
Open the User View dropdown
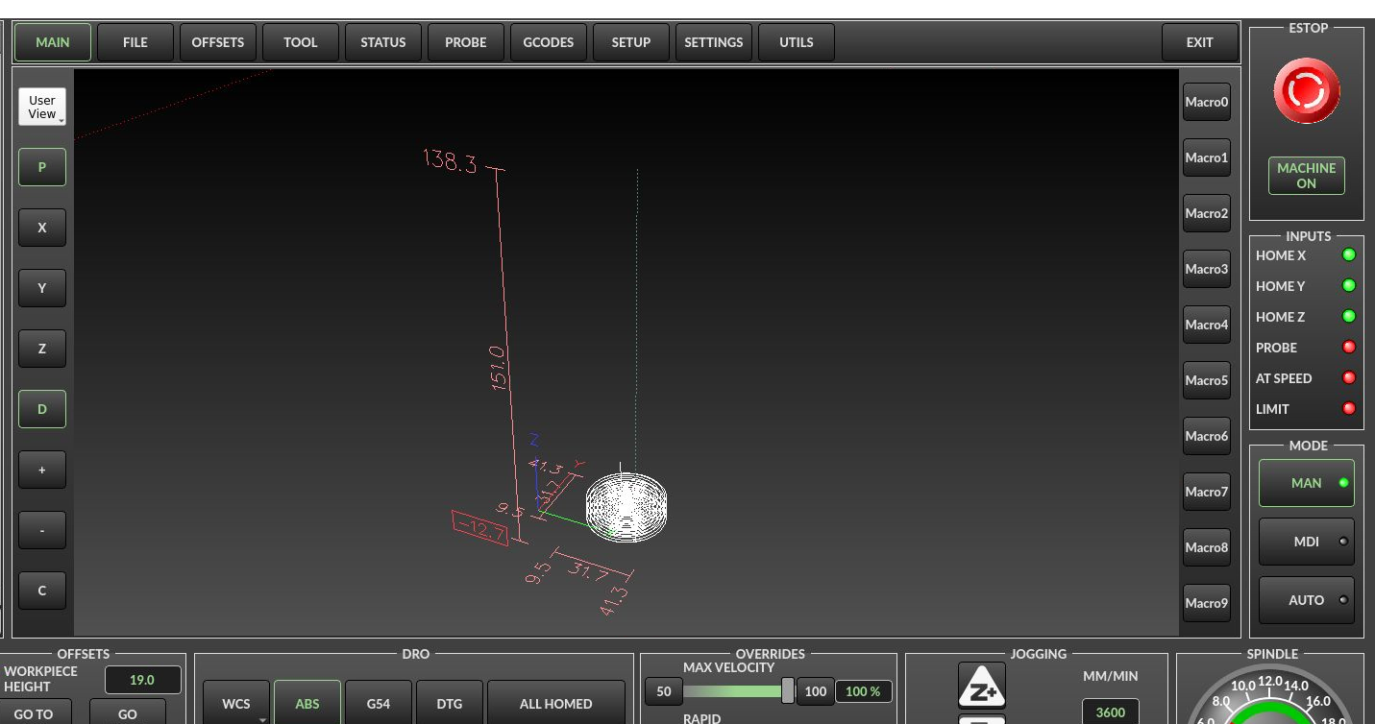pyautogui.click(x=42, y=107)
